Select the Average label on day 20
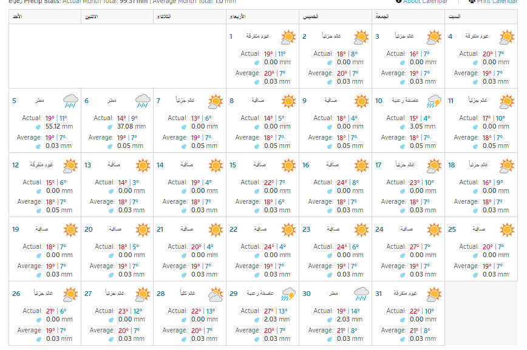Viewport: 527px width, 350px height. [102, 266]
